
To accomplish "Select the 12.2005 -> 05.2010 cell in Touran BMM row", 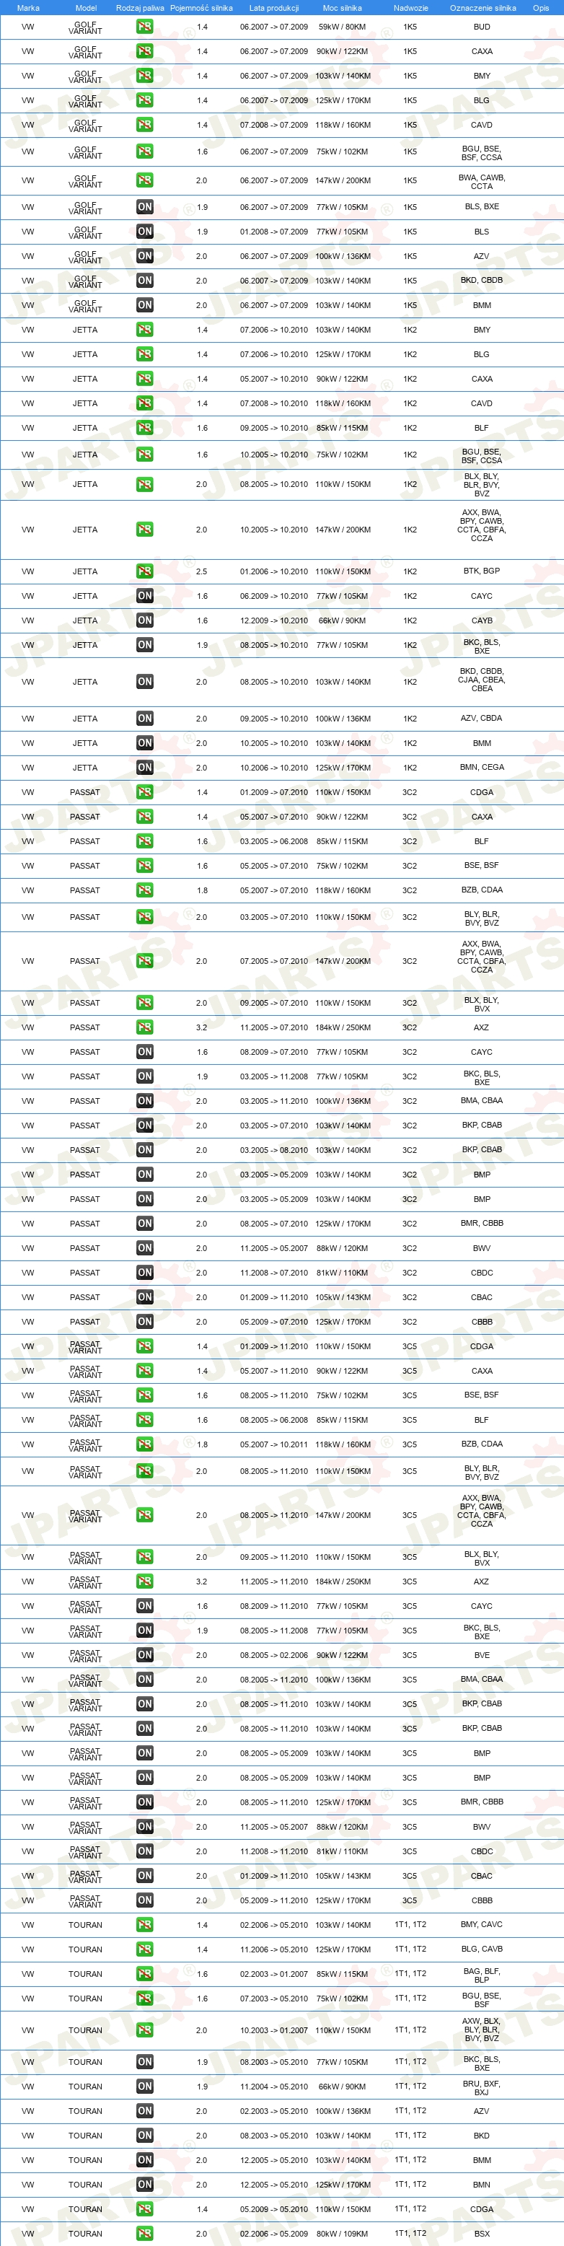I will pyautogui.click(x=274, y=2159).
